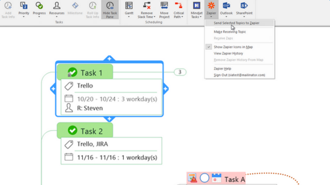Click the Critical Path icon
The image size is (330, 185).
point(179,6)
